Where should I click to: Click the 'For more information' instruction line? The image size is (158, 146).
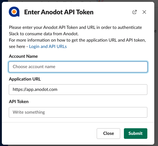[x=77, y=40]
